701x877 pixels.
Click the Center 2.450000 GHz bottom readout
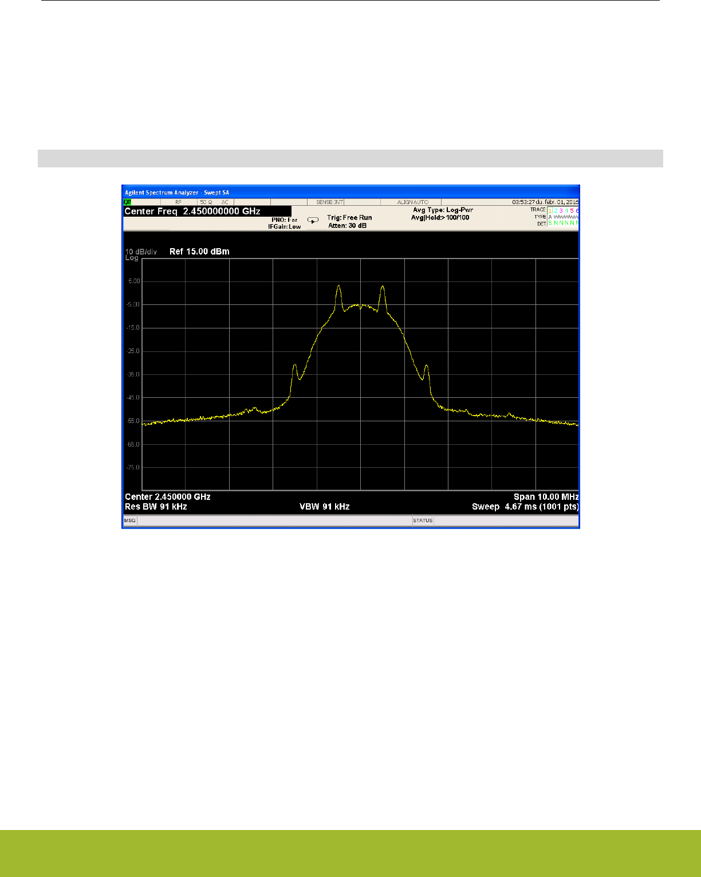(x=168, y=497)
